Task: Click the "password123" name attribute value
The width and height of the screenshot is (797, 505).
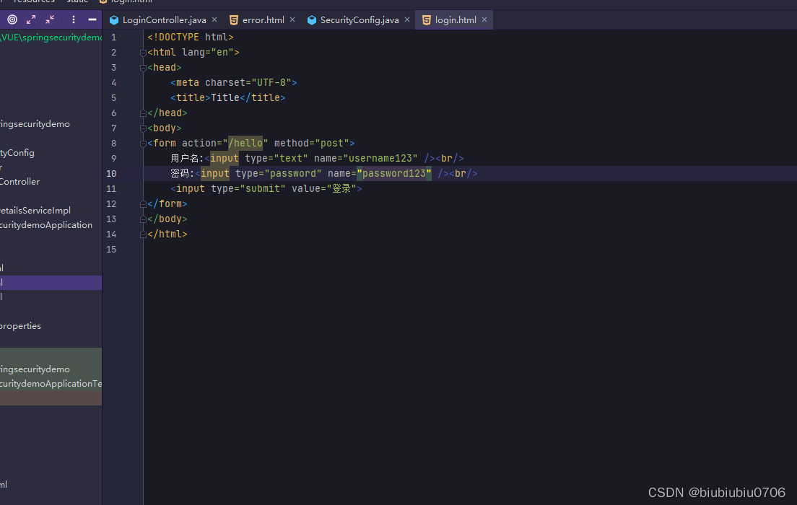Action: 394,174
